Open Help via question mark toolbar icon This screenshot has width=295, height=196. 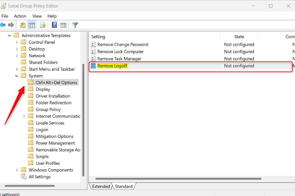coord(54,25)
